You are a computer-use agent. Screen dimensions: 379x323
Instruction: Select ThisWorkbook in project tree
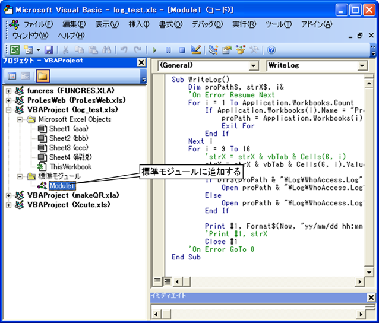[x=71, y=167]
